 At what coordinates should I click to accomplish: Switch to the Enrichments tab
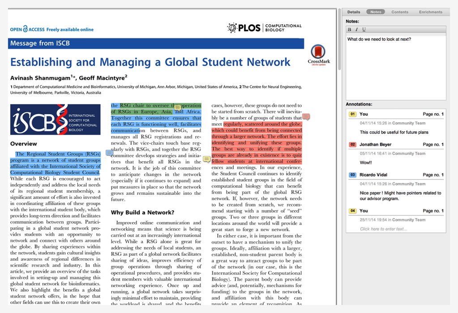coord(430,12)
